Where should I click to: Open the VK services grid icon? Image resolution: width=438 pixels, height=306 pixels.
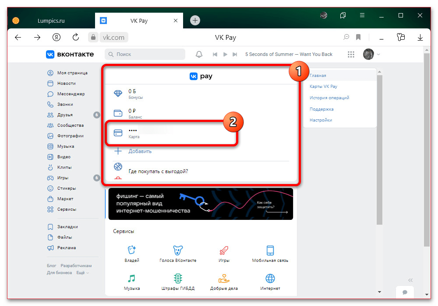point(351,54)
